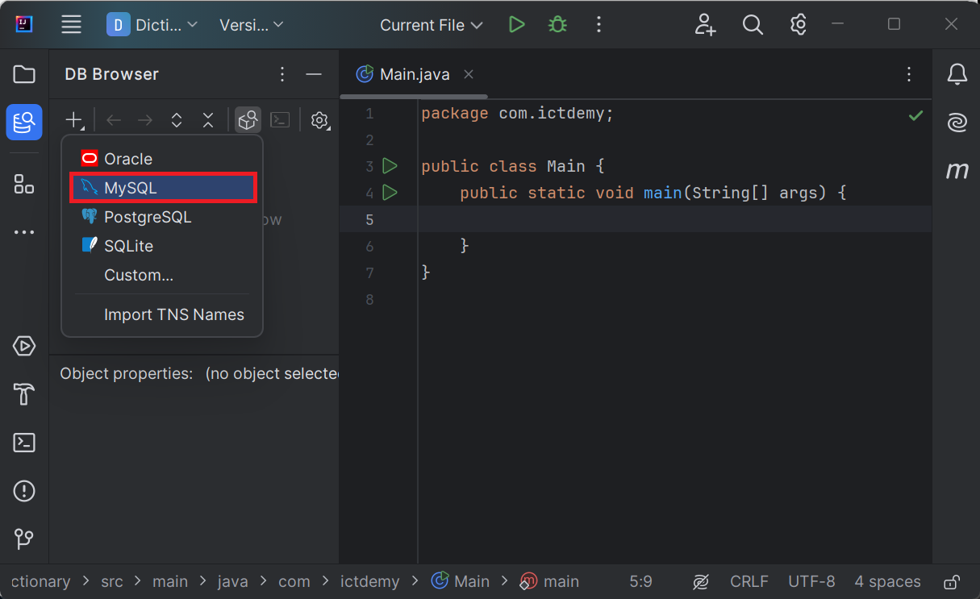
Task: Expand the Current File run configuration dropdown
Action: point(432,25)
